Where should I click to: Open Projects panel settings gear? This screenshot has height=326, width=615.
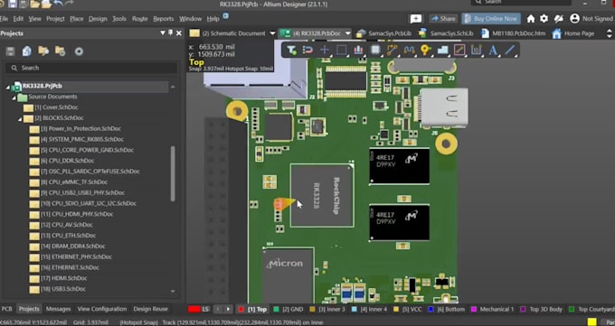79,51
